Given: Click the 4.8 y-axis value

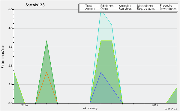Looking at the screenshot, I should tap(10, 28).
